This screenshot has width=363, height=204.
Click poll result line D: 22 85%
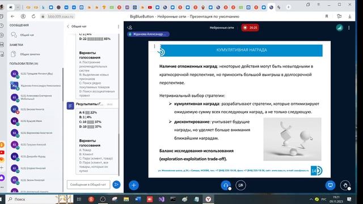95,39
